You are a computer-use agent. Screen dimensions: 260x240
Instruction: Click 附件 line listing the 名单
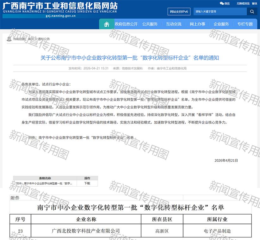pyautogui.click(x=81, y=138)
